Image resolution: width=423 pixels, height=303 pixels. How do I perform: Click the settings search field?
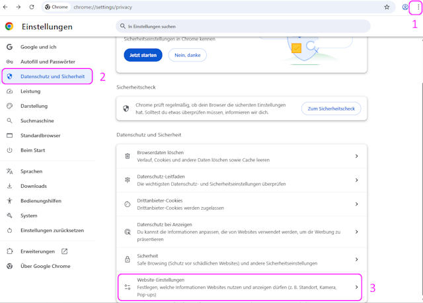pos(245,26)
